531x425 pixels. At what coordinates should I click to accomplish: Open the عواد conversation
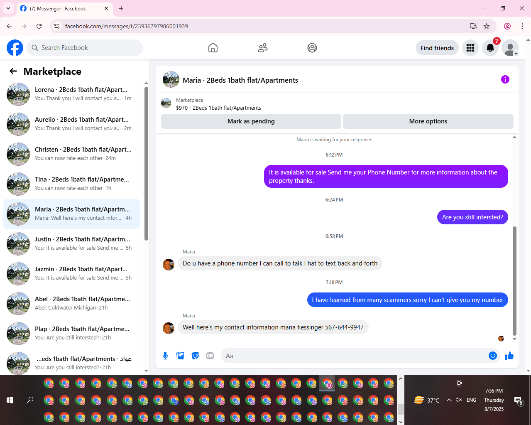click(71, 362)
